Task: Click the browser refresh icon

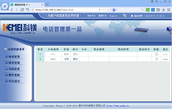Action: point(22,10)
